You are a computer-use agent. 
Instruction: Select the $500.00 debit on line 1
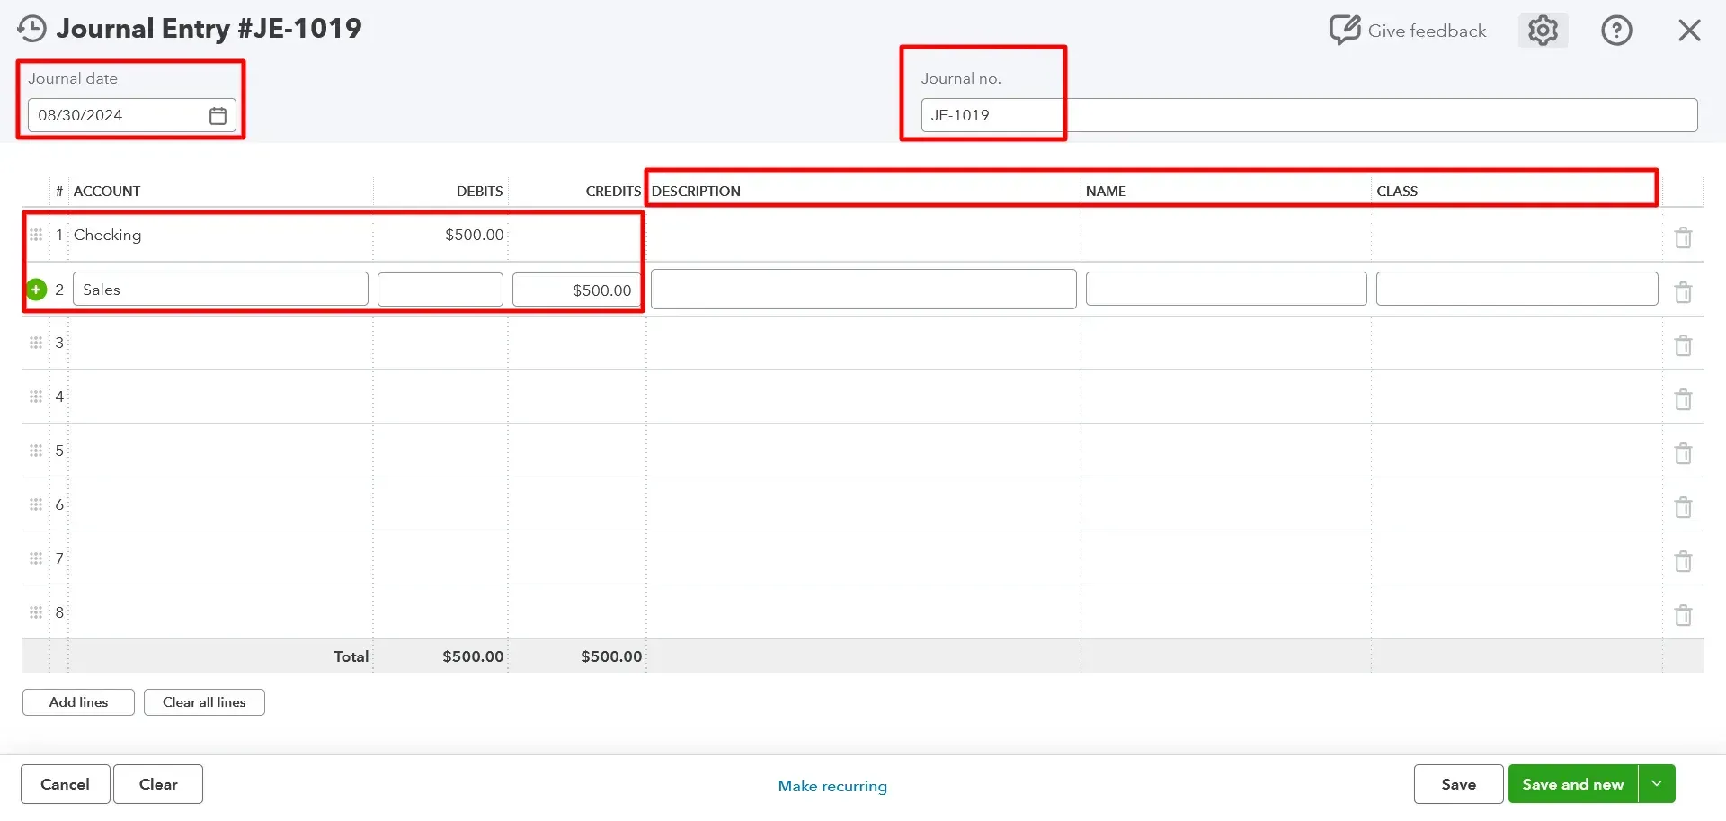[x=475, y=235]
